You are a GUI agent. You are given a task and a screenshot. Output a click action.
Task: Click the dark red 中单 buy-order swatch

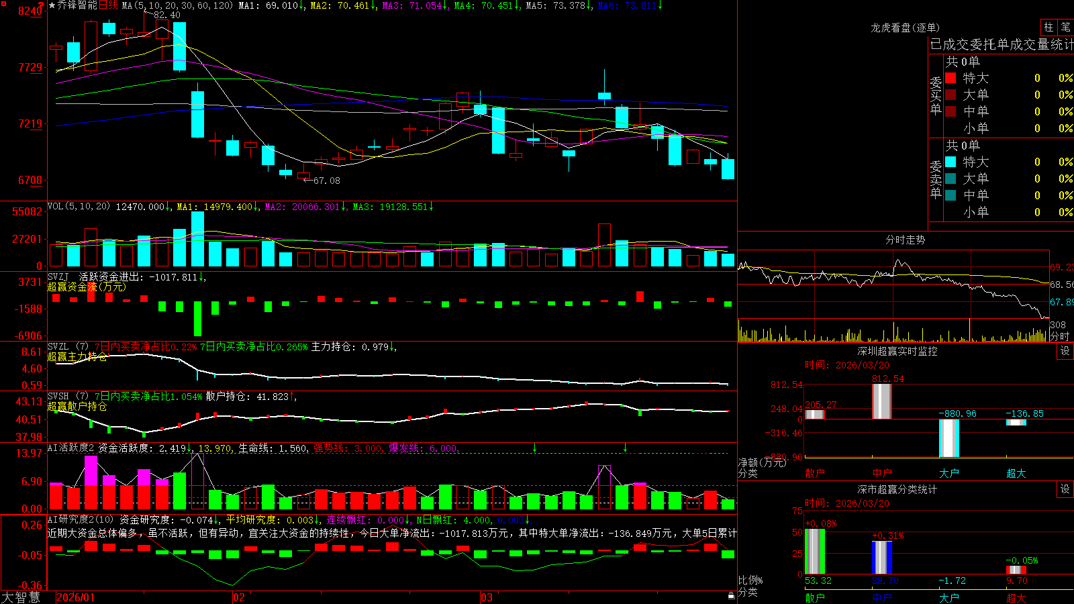coord(950,111)
